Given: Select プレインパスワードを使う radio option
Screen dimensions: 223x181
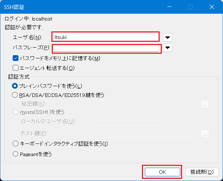Looking at the screenshot, I should pos(15,85).
